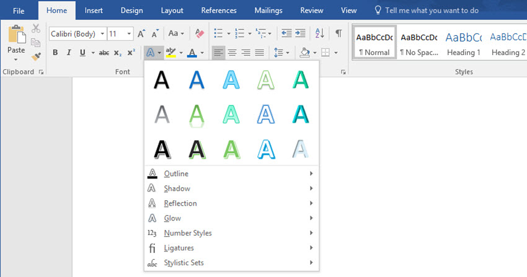Switch to the Insert tab

94,11
